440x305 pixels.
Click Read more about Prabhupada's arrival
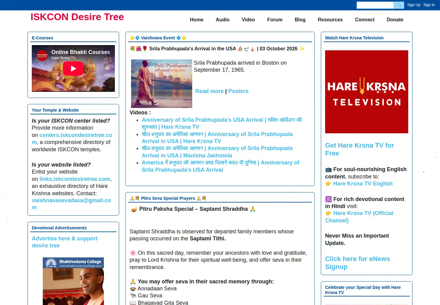pyautogui.click(x=209, y=91)
